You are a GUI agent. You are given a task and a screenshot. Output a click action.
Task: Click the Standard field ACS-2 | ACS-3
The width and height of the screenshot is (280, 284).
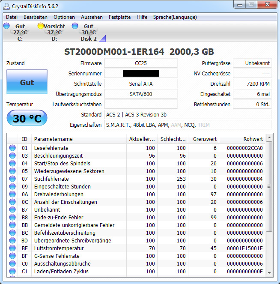coord(188,115)
